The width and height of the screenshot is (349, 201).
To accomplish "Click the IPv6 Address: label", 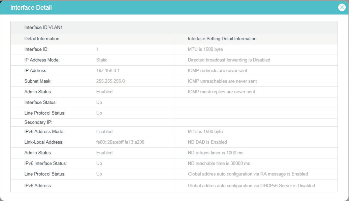I will click(38, 186).
